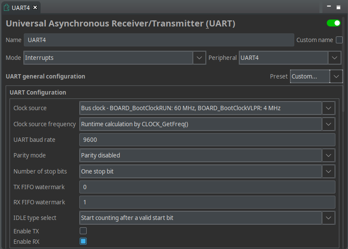Click the Name field containing UART4
The width and height of the screenshot is (348, 249).
point(159,40)
